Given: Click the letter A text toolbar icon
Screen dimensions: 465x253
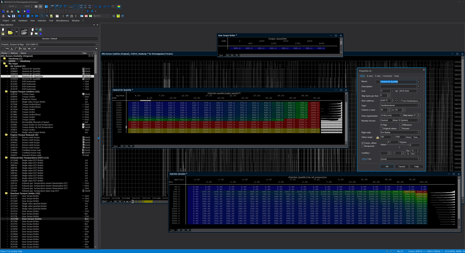Looking at the screenshot, I should [100, 7].
